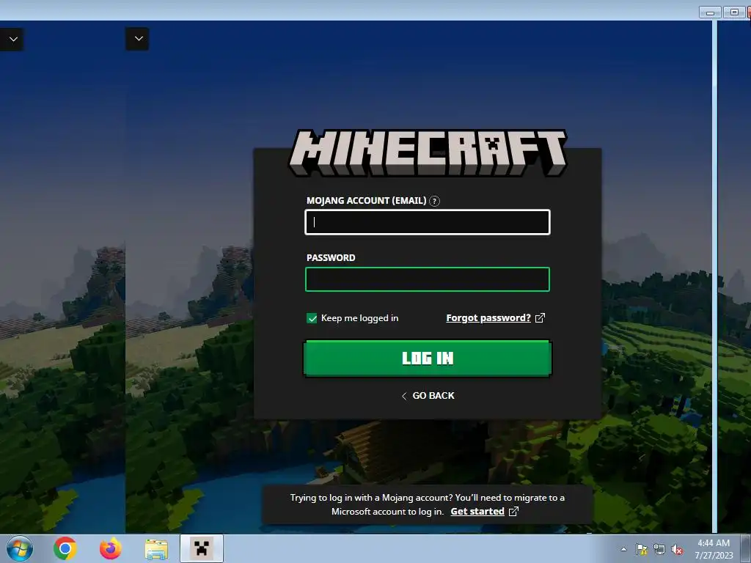Minimize the launcher window
This screenshot has width=751, height=563.
[710, 12]
